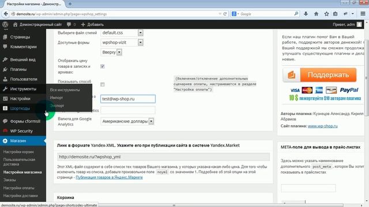Click the browser URL address bar

tap(115, 14)
